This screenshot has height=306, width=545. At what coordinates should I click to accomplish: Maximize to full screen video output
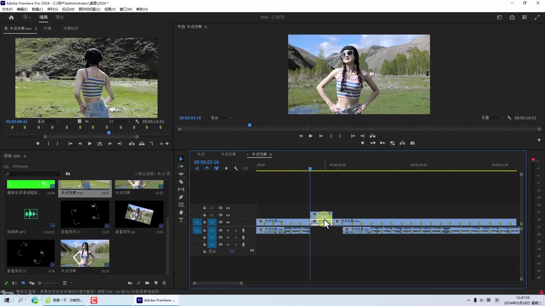pyautogui.click(x=537, y=17)
